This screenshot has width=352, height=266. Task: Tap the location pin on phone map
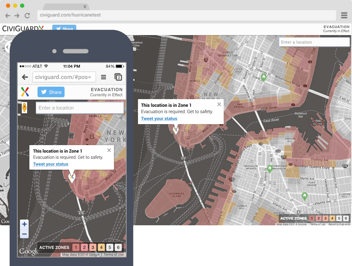pos(72,178)
